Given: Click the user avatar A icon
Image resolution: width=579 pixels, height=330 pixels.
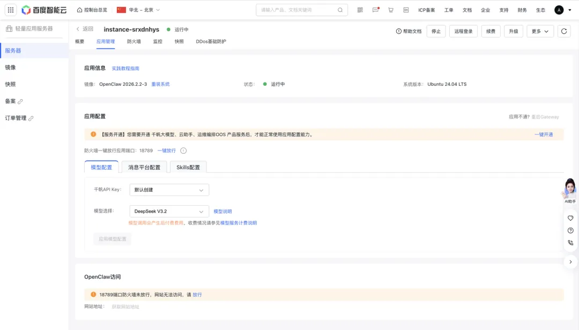Looking at the screenshot, I should tap(559, 10).
